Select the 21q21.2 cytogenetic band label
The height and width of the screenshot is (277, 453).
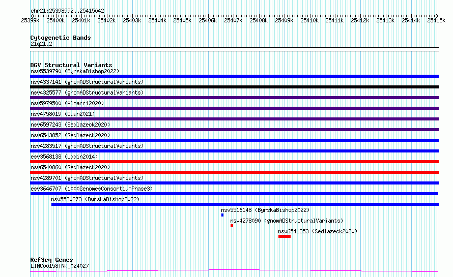pos(41,44)
